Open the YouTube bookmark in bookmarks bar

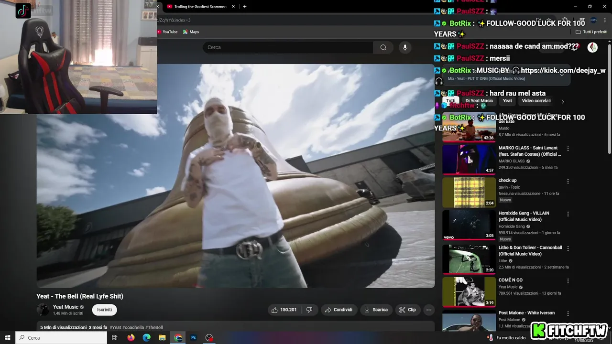(167, 32)
